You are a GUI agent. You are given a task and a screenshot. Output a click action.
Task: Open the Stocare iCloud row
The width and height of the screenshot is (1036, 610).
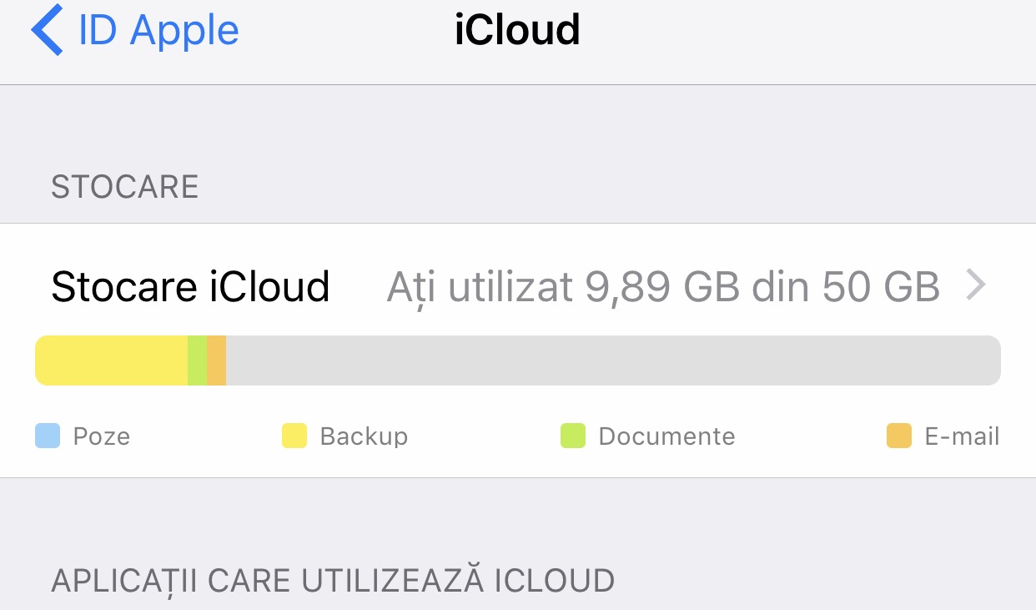coord(518,286)
